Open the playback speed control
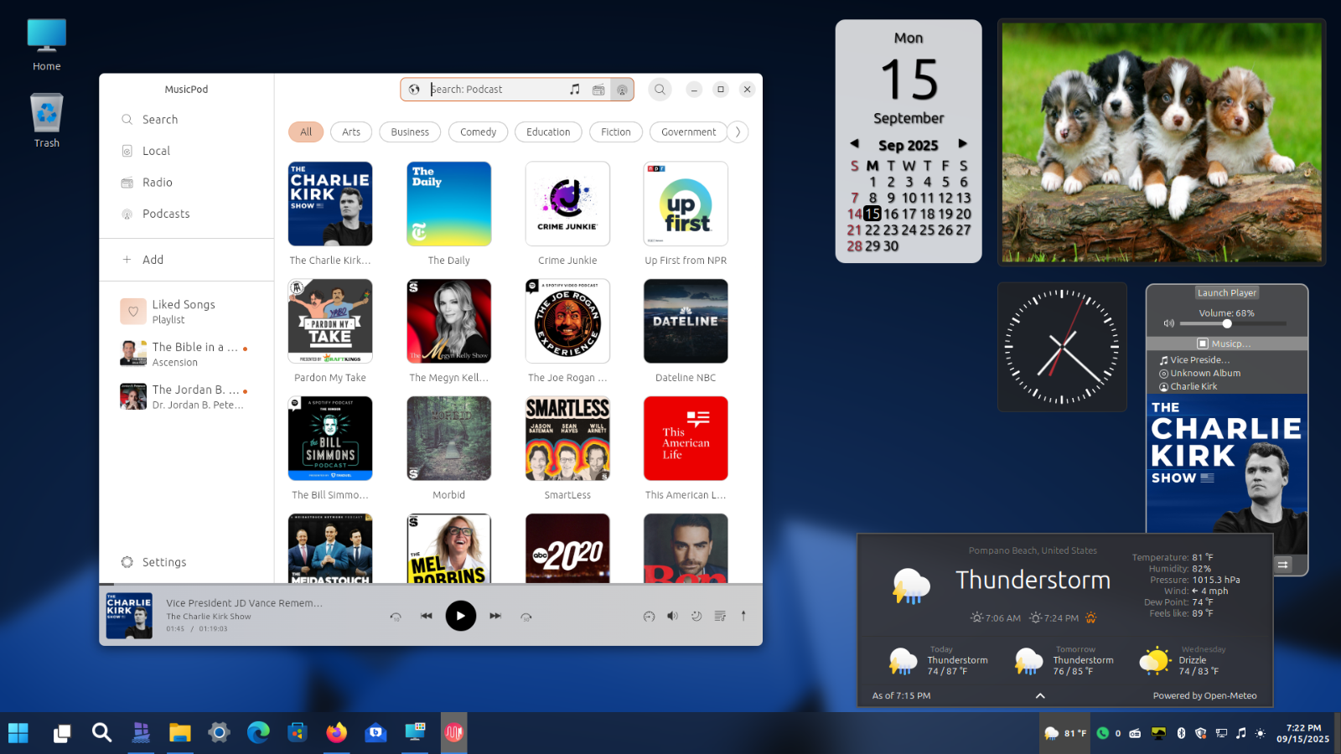 click(x=649, y=617)
